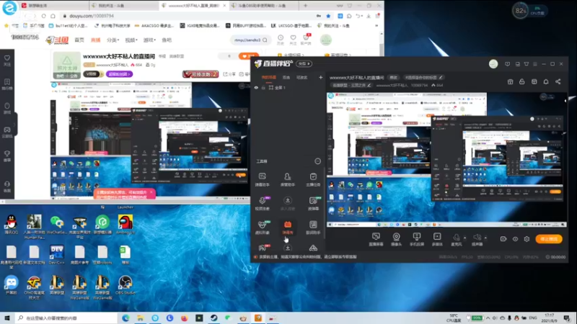Open 历史 history icon on Douyu page
The image size is (577, 324).
[281, 40]
